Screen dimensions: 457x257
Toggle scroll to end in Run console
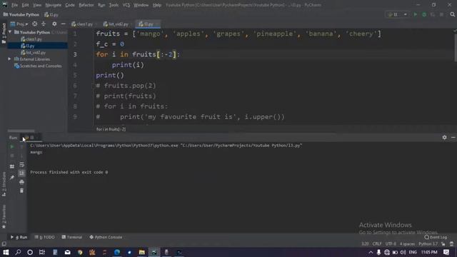(x=21, y=173)
